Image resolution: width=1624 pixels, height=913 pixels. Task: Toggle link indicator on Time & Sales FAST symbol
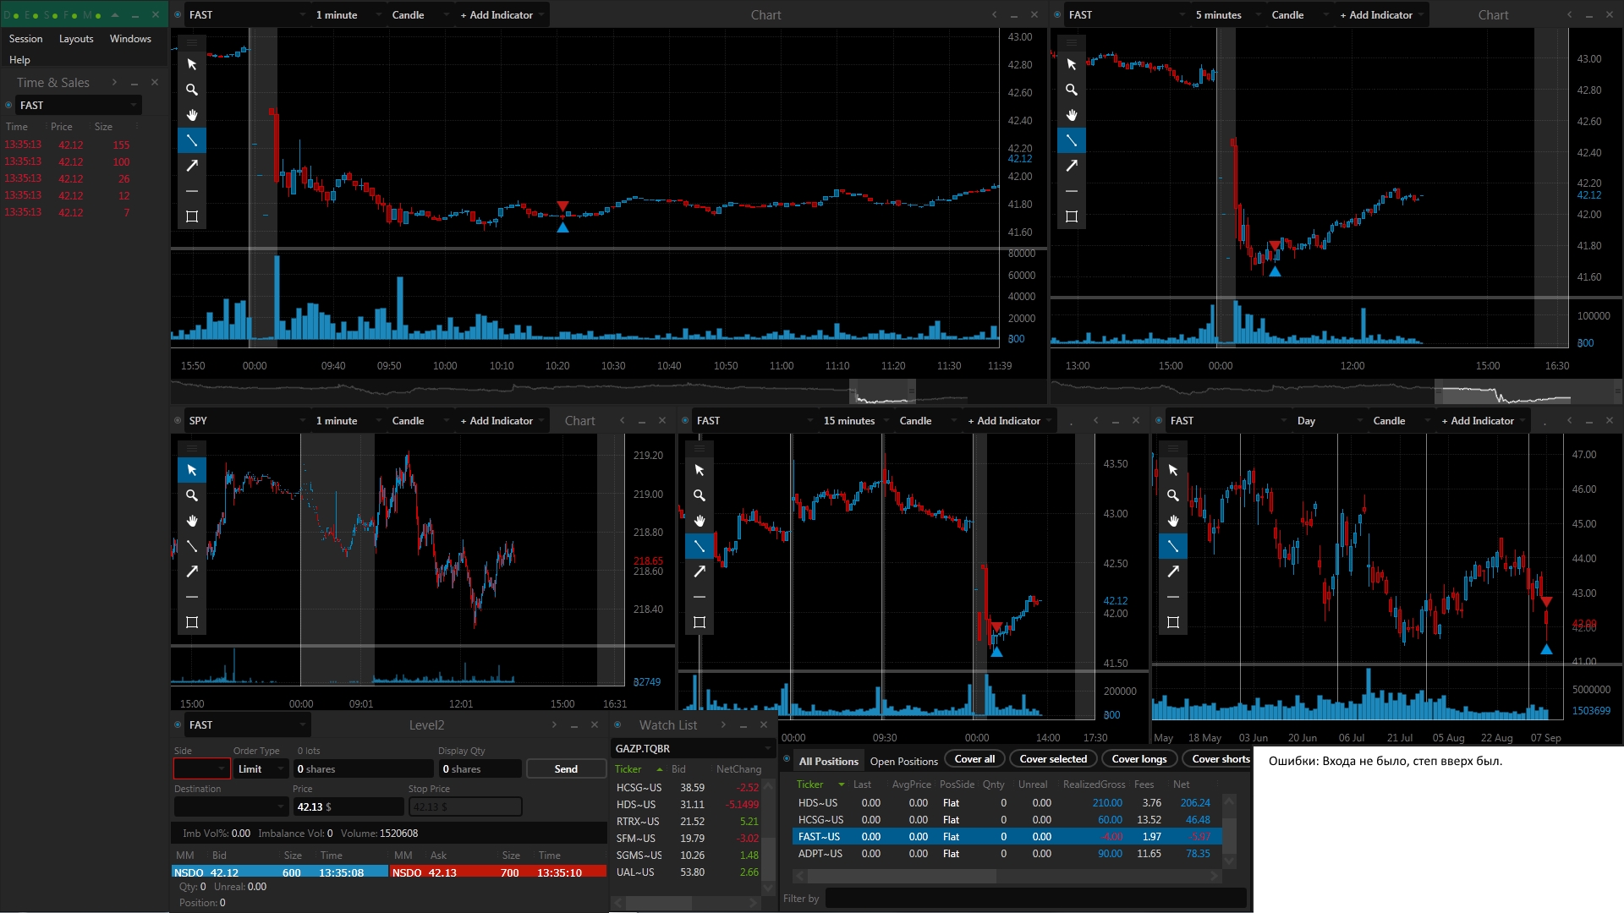tap(8, 106)
